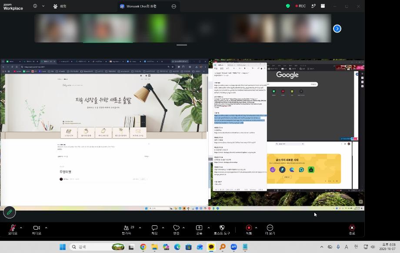This screenshot has width=400, height=253.
Task: Expand the arrow next to 녹화
Action: (x=256, y=227)
